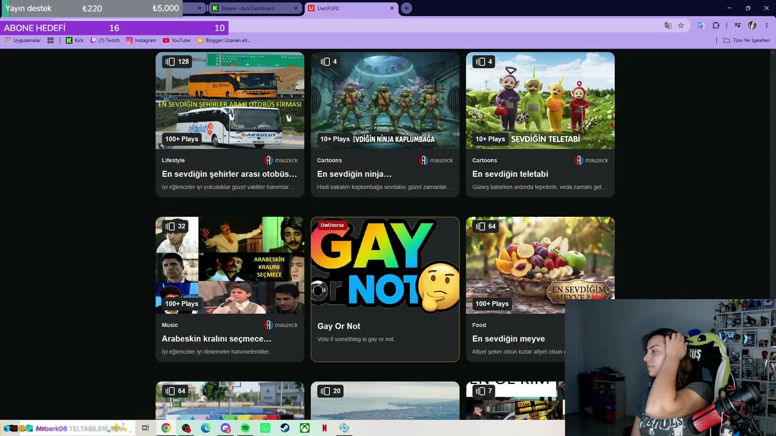Open the Instagram bookmark
The image size is (776, 436).
coord(141,41)
